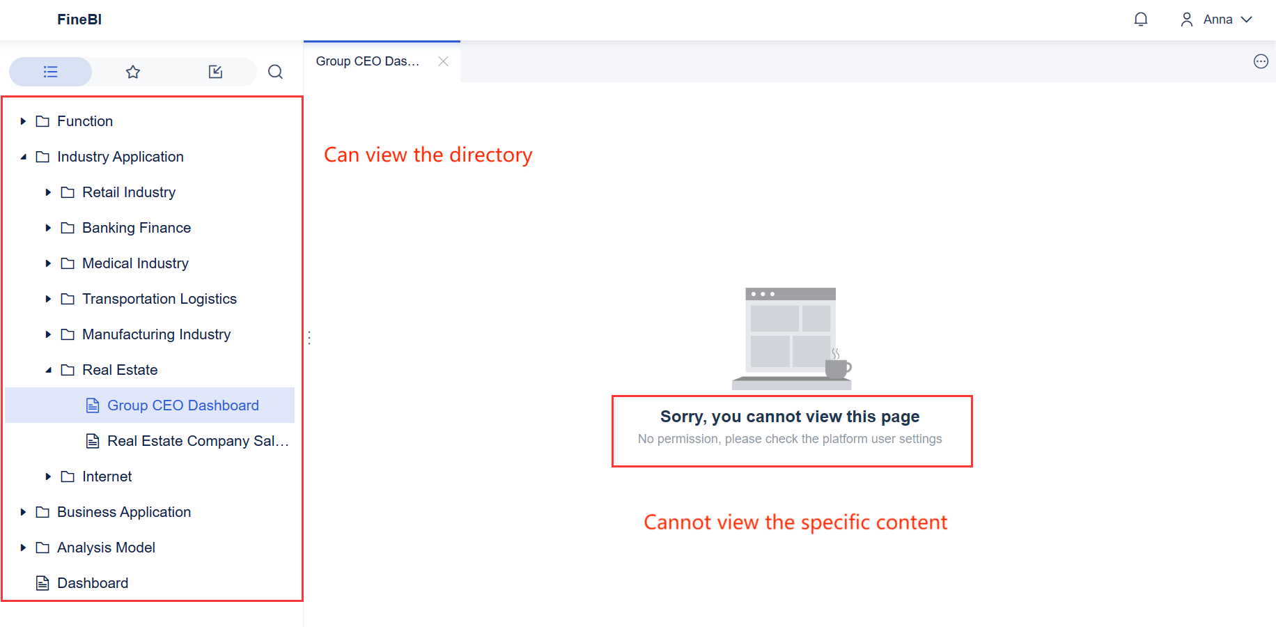Expand the Retail Industry folder

47,192
